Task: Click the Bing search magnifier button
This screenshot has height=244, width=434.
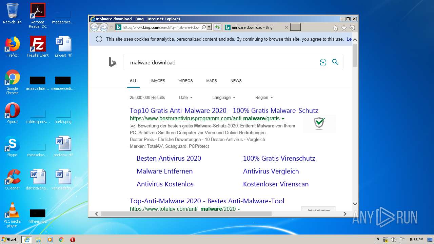Action: tap(335, 62)
